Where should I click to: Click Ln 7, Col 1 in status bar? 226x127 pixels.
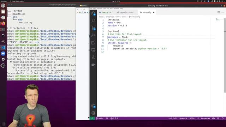(x=173, y=119)
